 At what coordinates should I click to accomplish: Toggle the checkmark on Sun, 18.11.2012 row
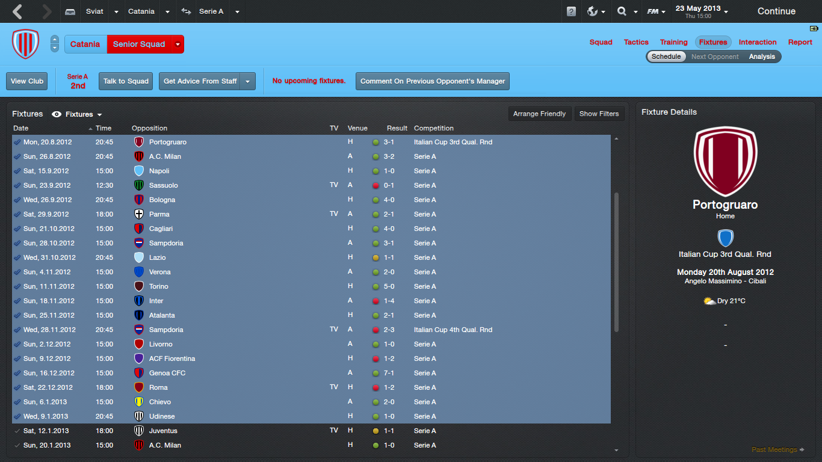(x=17, y=301)
